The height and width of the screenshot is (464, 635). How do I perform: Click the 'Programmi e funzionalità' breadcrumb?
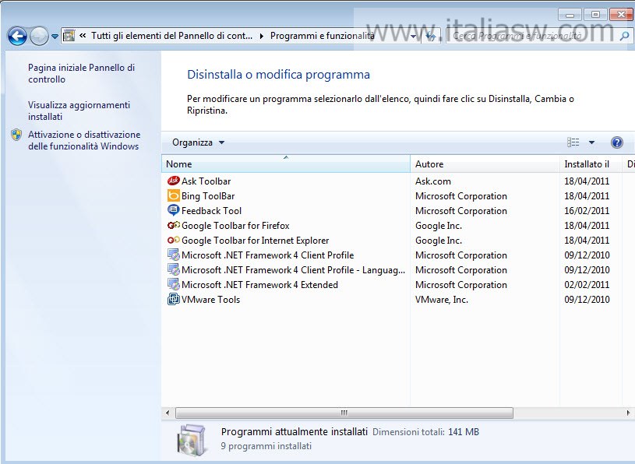pyautogui.click(x=322, y=36)
